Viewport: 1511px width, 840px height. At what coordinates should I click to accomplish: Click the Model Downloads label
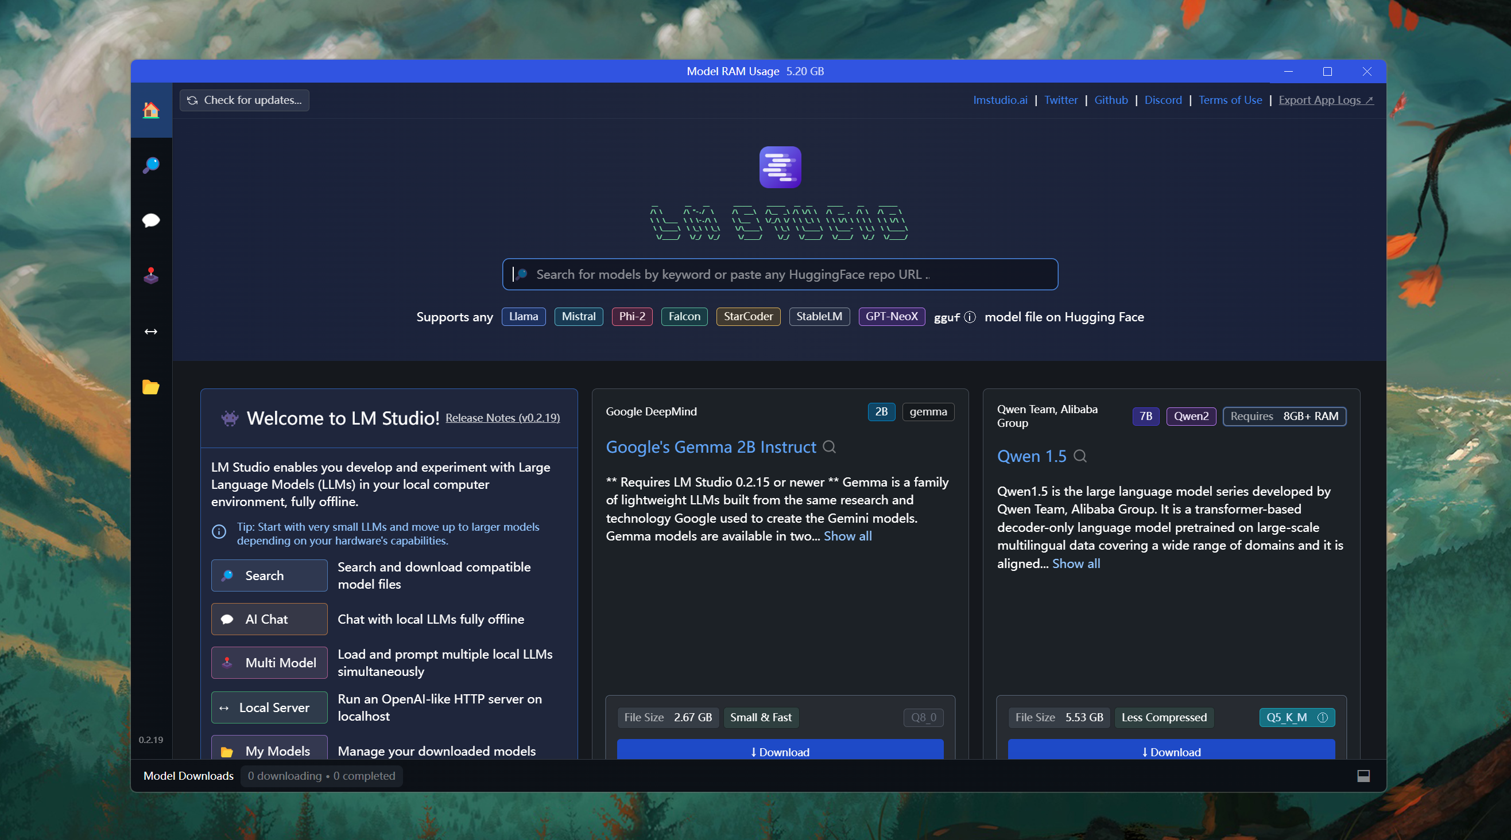188,776
